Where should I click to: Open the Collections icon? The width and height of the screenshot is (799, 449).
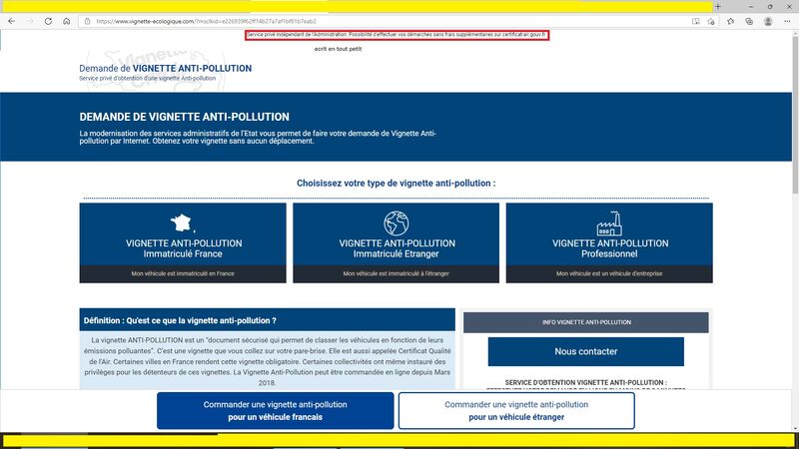click(749, 21)
